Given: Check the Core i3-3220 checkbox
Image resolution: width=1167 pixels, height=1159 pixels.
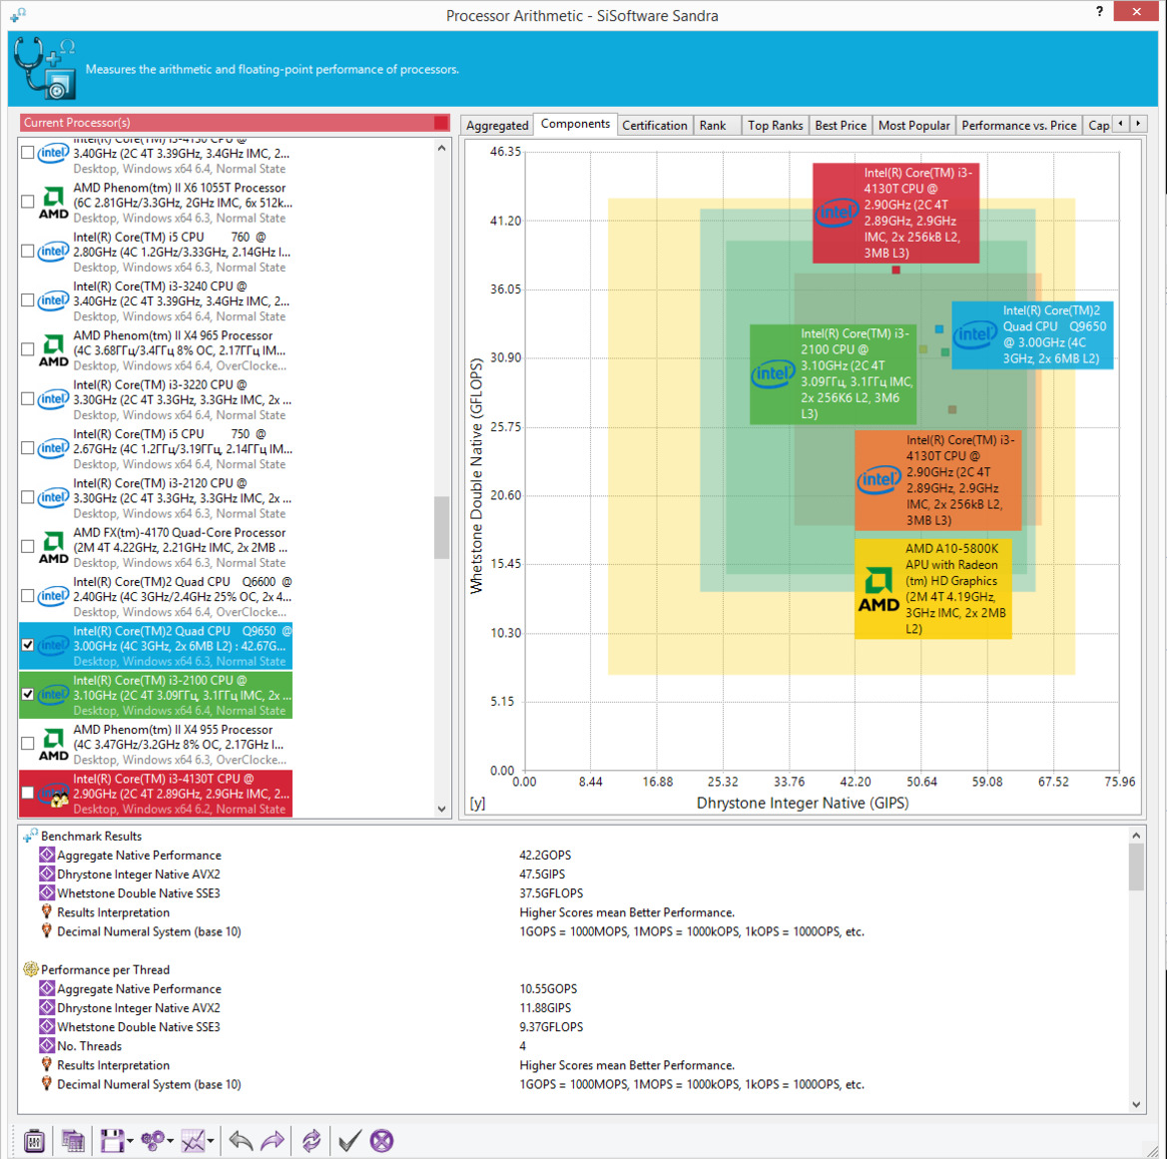Looking at the screenshot, I should click(x=28, y=398).
